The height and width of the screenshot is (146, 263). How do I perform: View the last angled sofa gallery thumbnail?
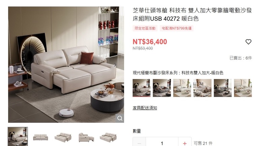109,137
